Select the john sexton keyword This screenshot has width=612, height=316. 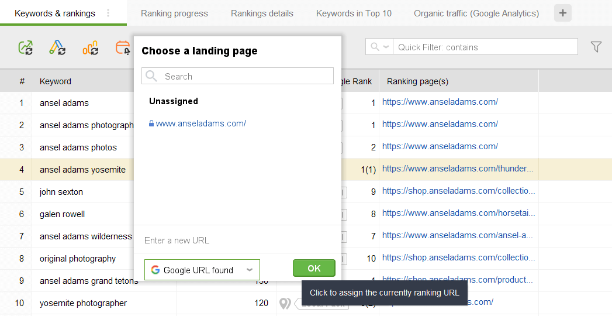61,192
